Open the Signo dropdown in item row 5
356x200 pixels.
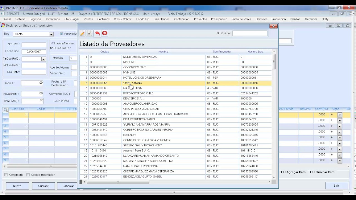340,138
